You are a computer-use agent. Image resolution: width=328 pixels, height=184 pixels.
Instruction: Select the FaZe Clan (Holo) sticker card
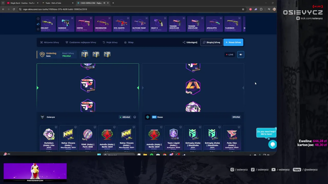click(232, 138)
